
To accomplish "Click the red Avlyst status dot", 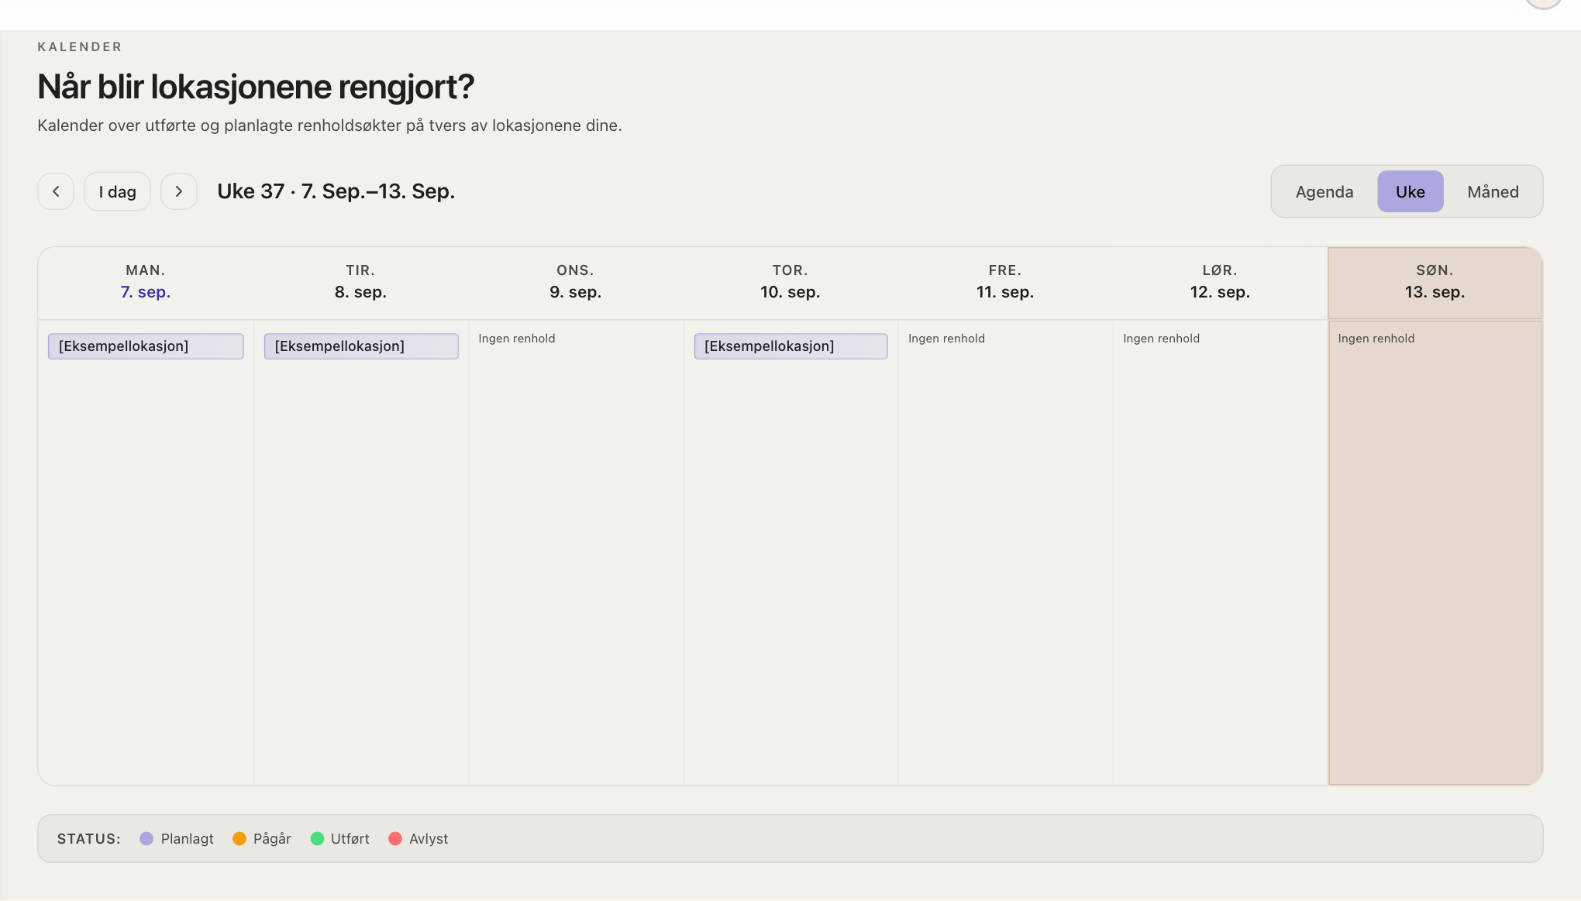I will 395,839.
